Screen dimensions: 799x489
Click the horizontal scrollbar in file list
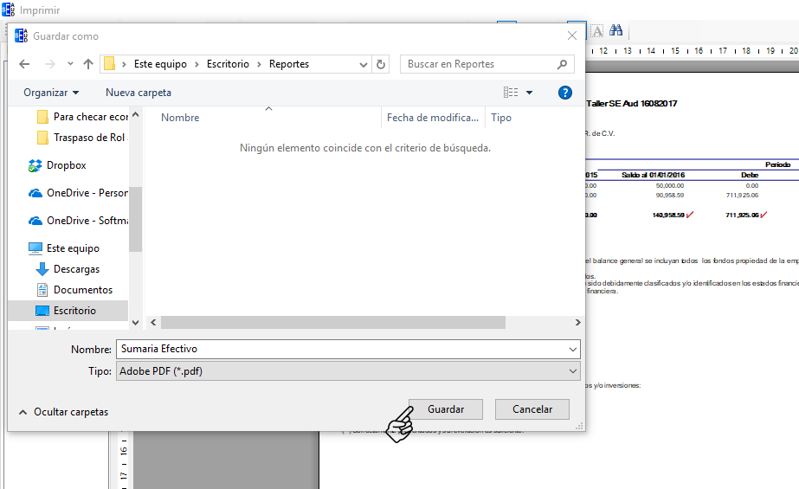click(x=332, y=322)
